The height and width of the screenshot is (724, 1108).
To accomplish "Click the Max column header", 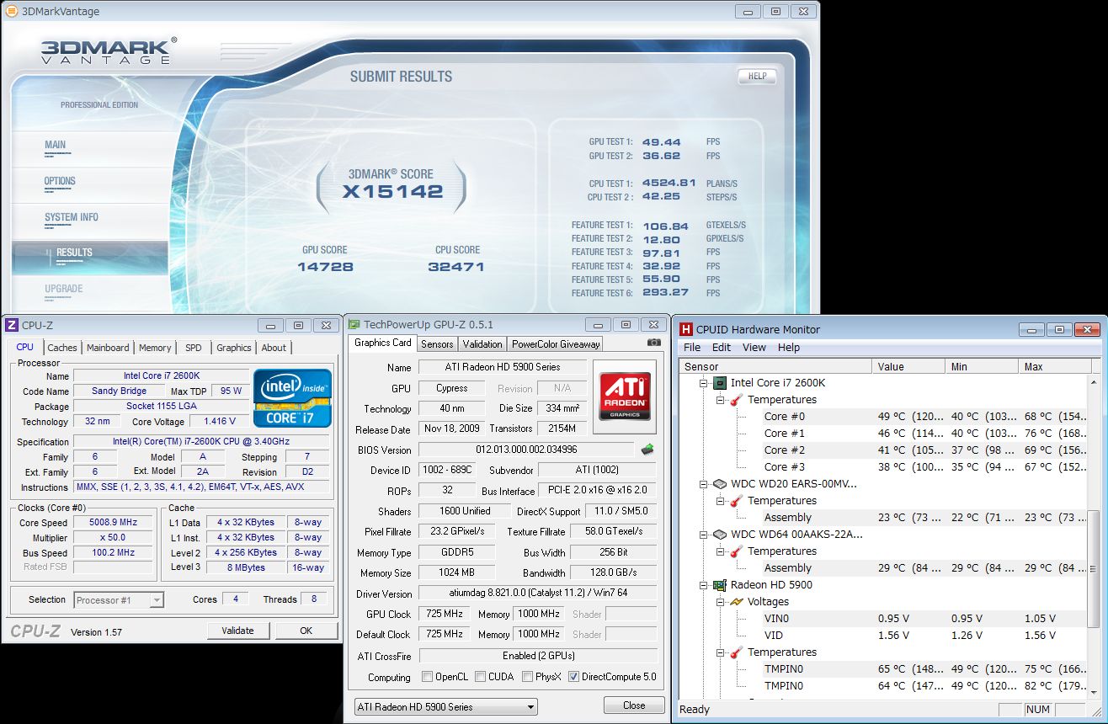I will pyautogui.click(x=1052, y=366).
